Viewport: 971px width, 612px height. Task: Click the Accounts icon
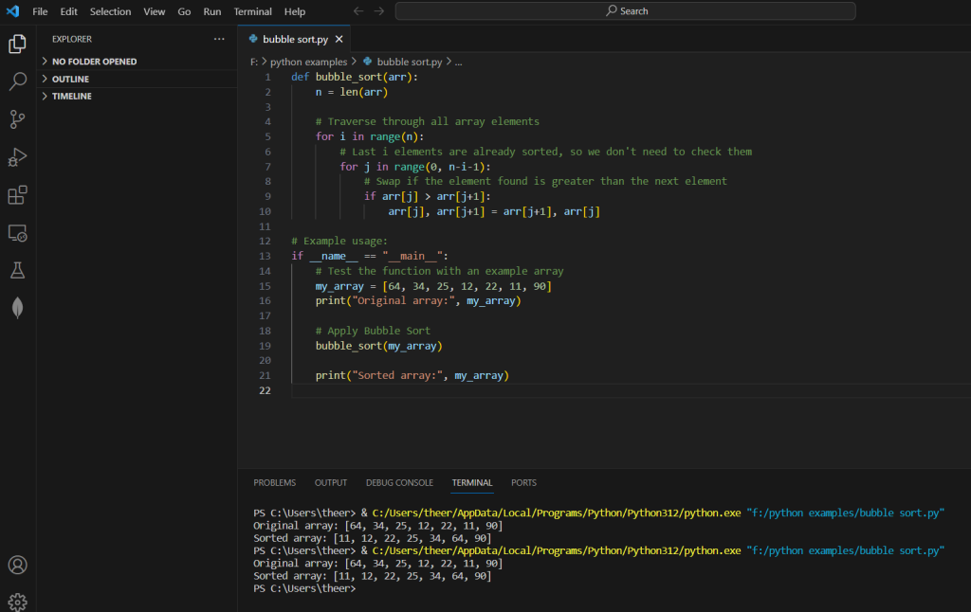[17, 565]
